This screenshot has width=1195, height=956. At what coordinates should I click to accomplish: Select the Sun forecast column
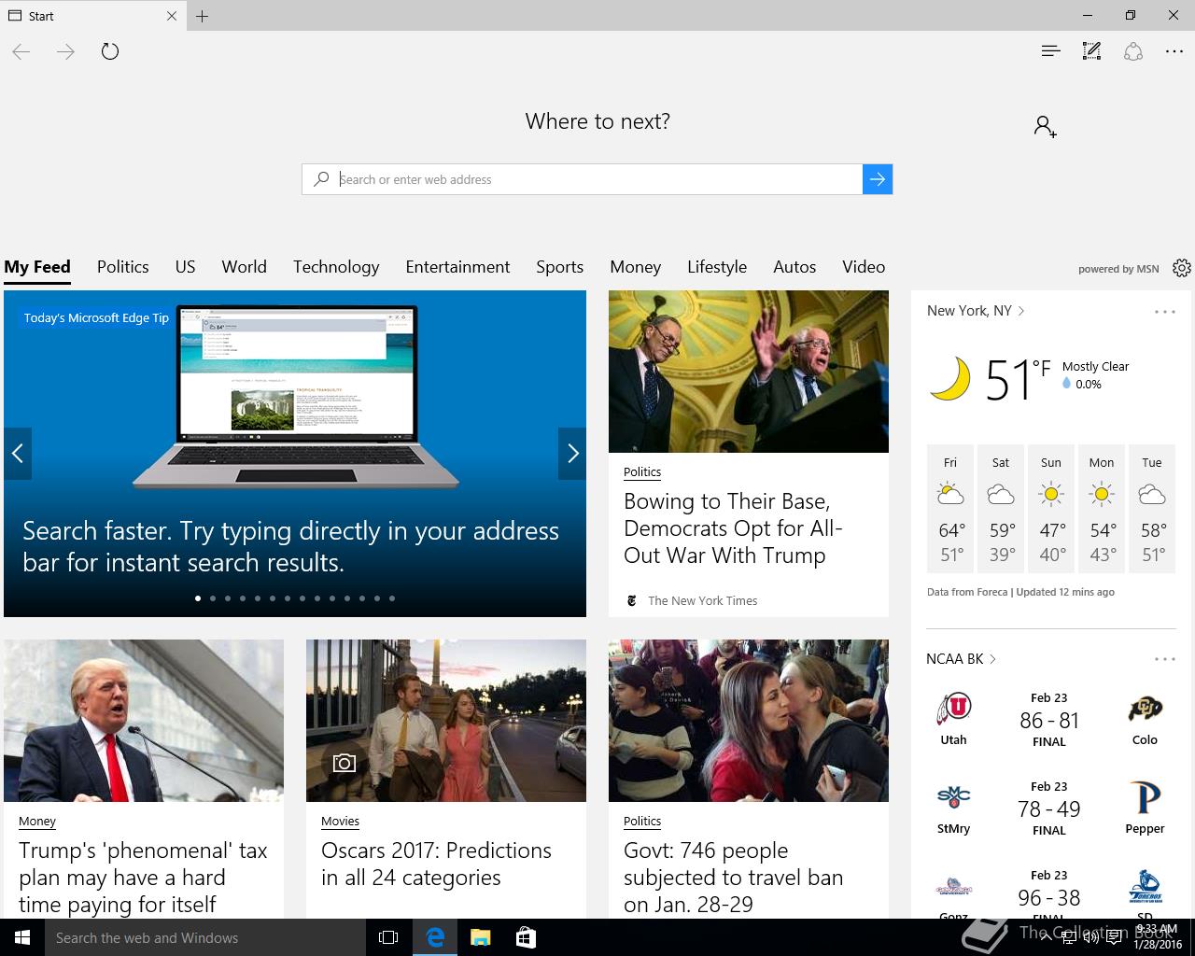tap(1051, 509)
